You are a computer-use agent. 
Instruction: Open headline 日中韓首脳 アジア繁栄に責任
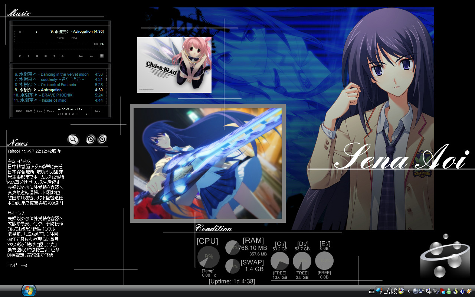coord(35,167)
